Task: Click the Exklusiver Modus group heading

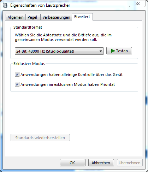Action: 29,64
